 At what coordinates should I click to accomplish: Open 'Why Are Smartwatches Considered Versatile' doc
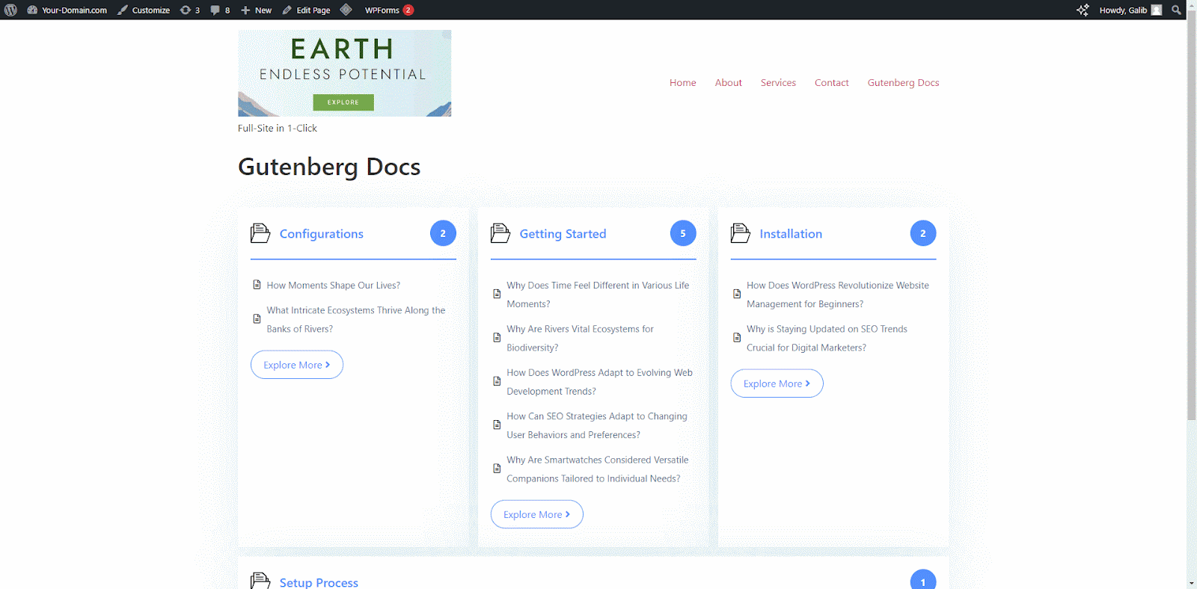click(597, 469)
